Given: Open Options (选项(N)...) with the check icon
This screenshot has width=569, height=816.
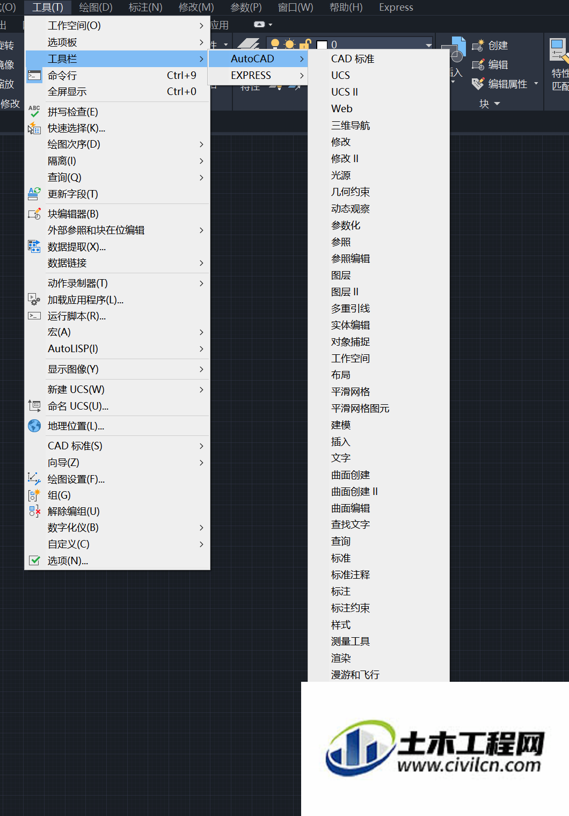Looking at the screenshot, I should tap(117, 560).
